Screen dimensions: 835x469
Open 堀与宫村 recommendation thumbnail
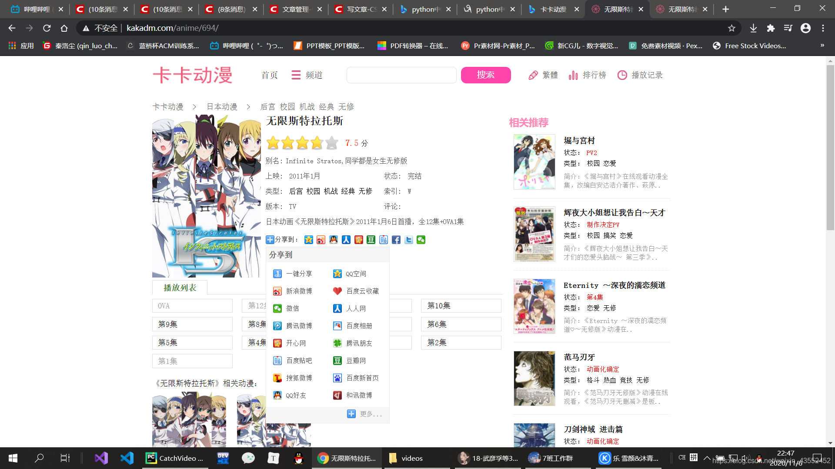(x=534, y=162)
